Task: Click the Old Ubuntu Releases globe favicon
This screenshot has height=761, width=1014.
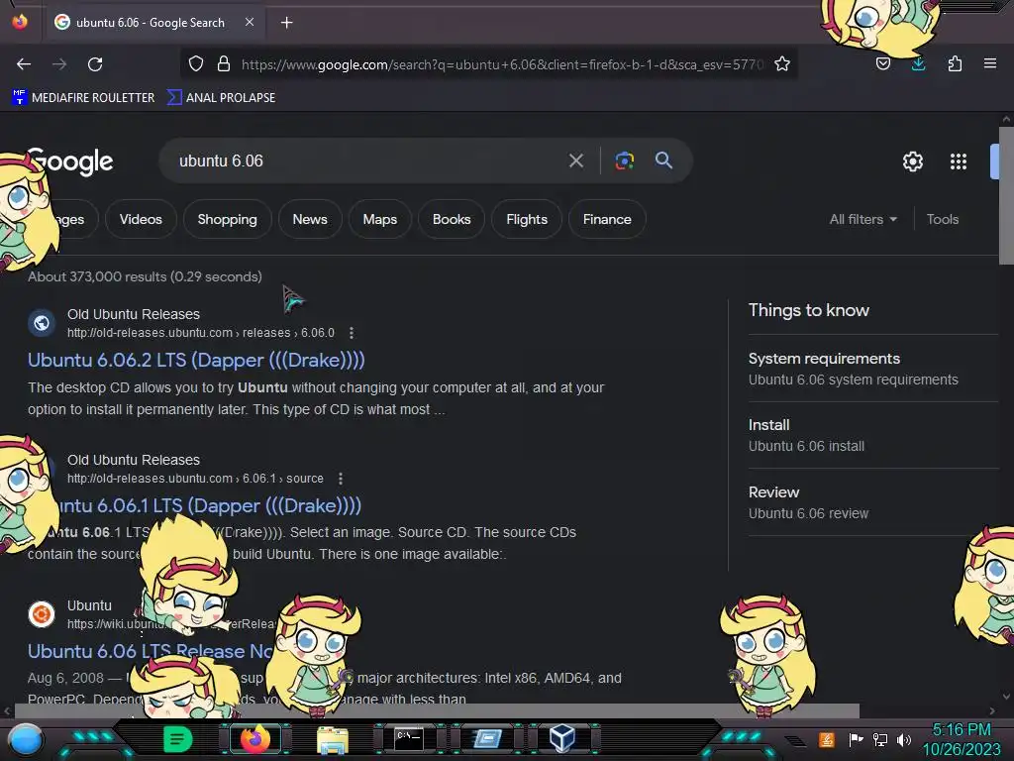Action: [42, 323]
